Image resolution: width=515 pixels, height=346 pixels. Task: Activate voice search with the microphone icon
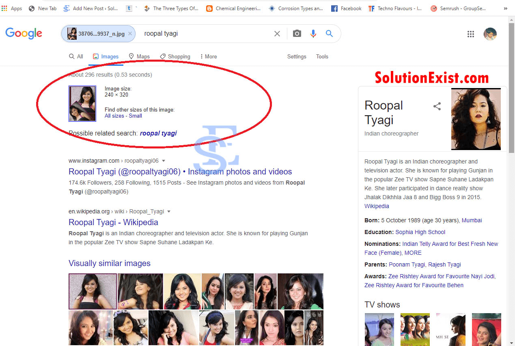tap(313, 34)
